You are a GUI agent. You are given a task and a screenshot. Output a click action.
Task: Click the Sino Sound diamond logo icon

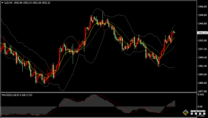186,112
